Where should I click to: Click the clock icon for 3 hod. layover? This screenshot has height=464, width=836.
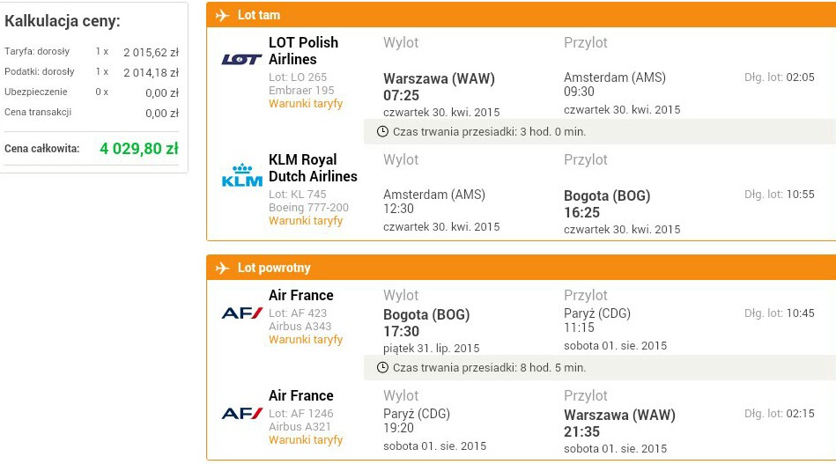(x=382, y=131)
